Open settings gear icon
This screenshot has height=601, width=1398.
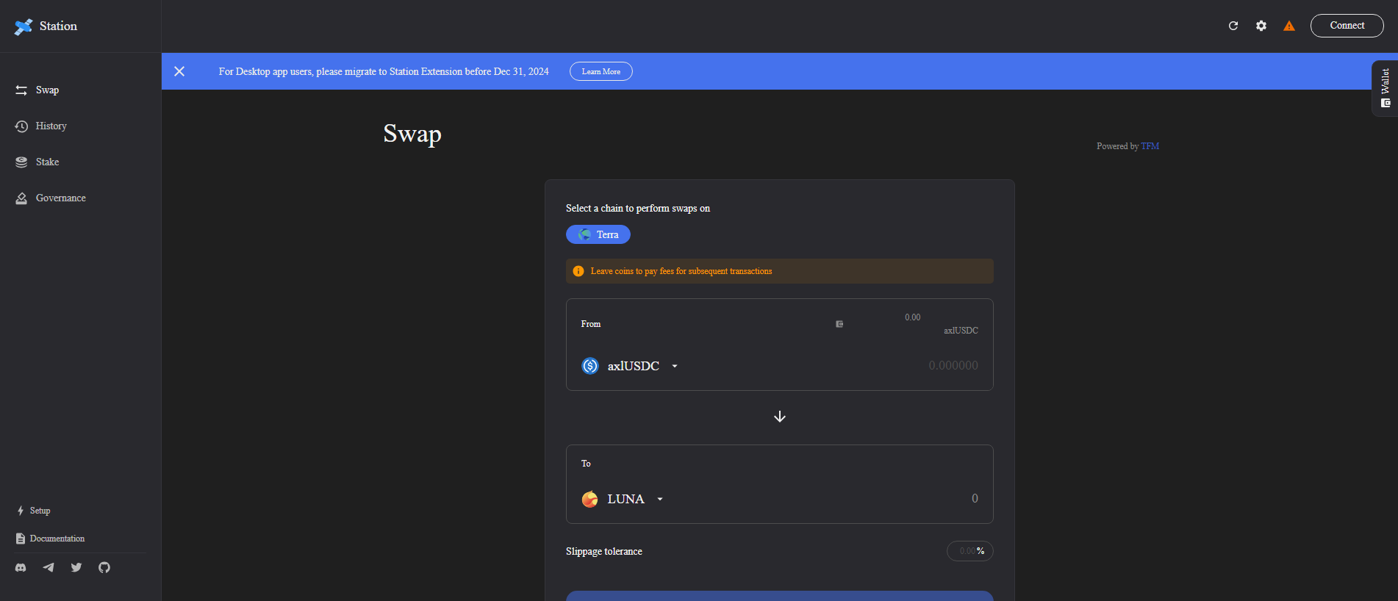[1261, 26]
